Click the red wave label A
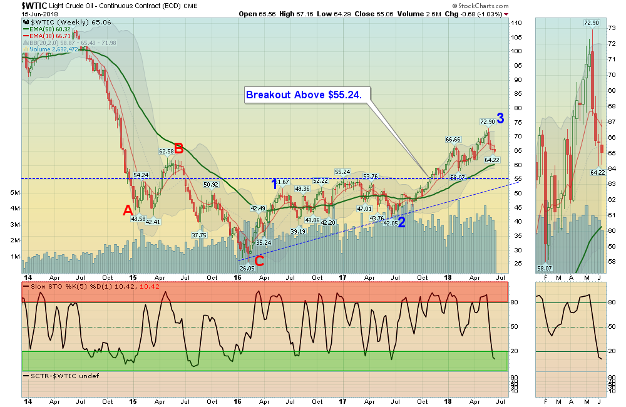 coord(128,210)
